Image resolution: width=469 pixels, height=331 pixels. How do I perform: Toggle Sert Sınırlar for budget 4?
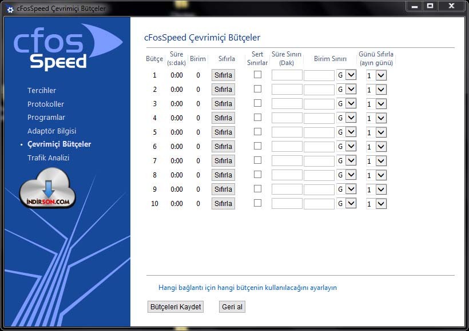(x=257, y=118)
